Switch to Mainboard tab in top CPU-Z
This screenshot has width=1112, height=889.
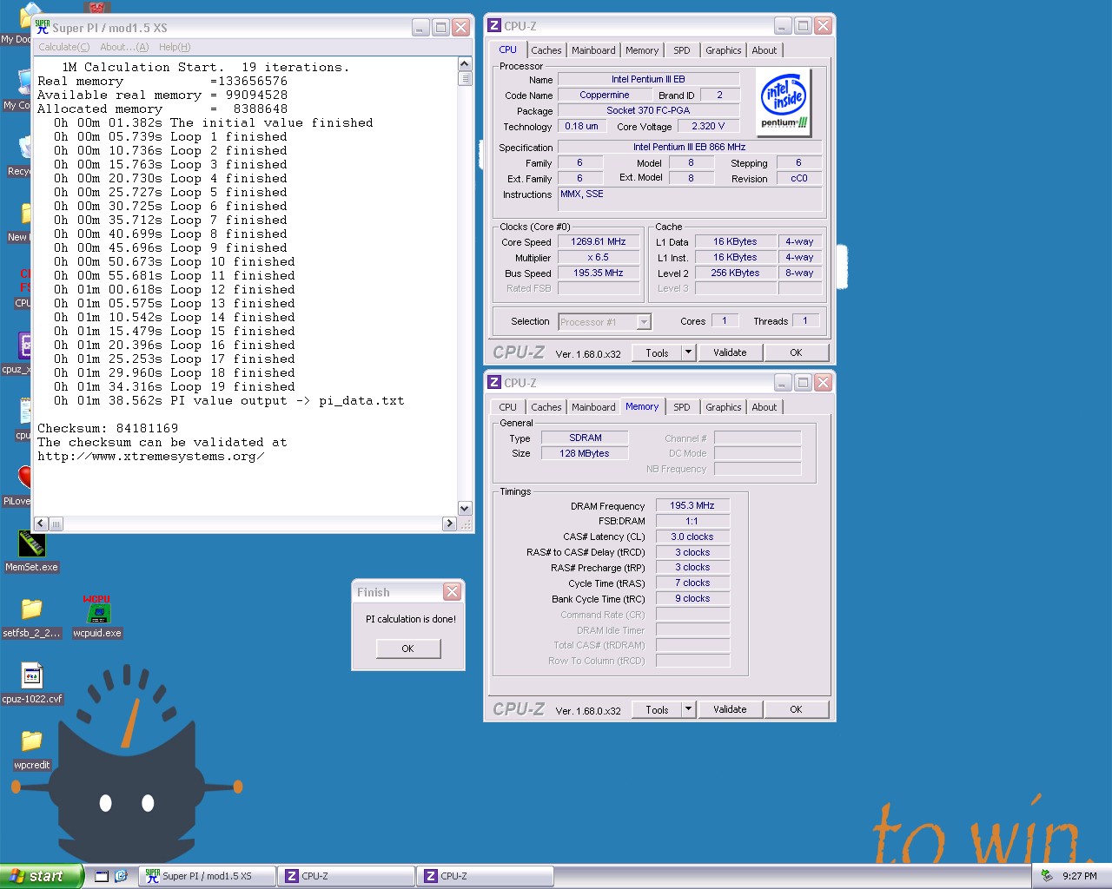click(593, 50)
